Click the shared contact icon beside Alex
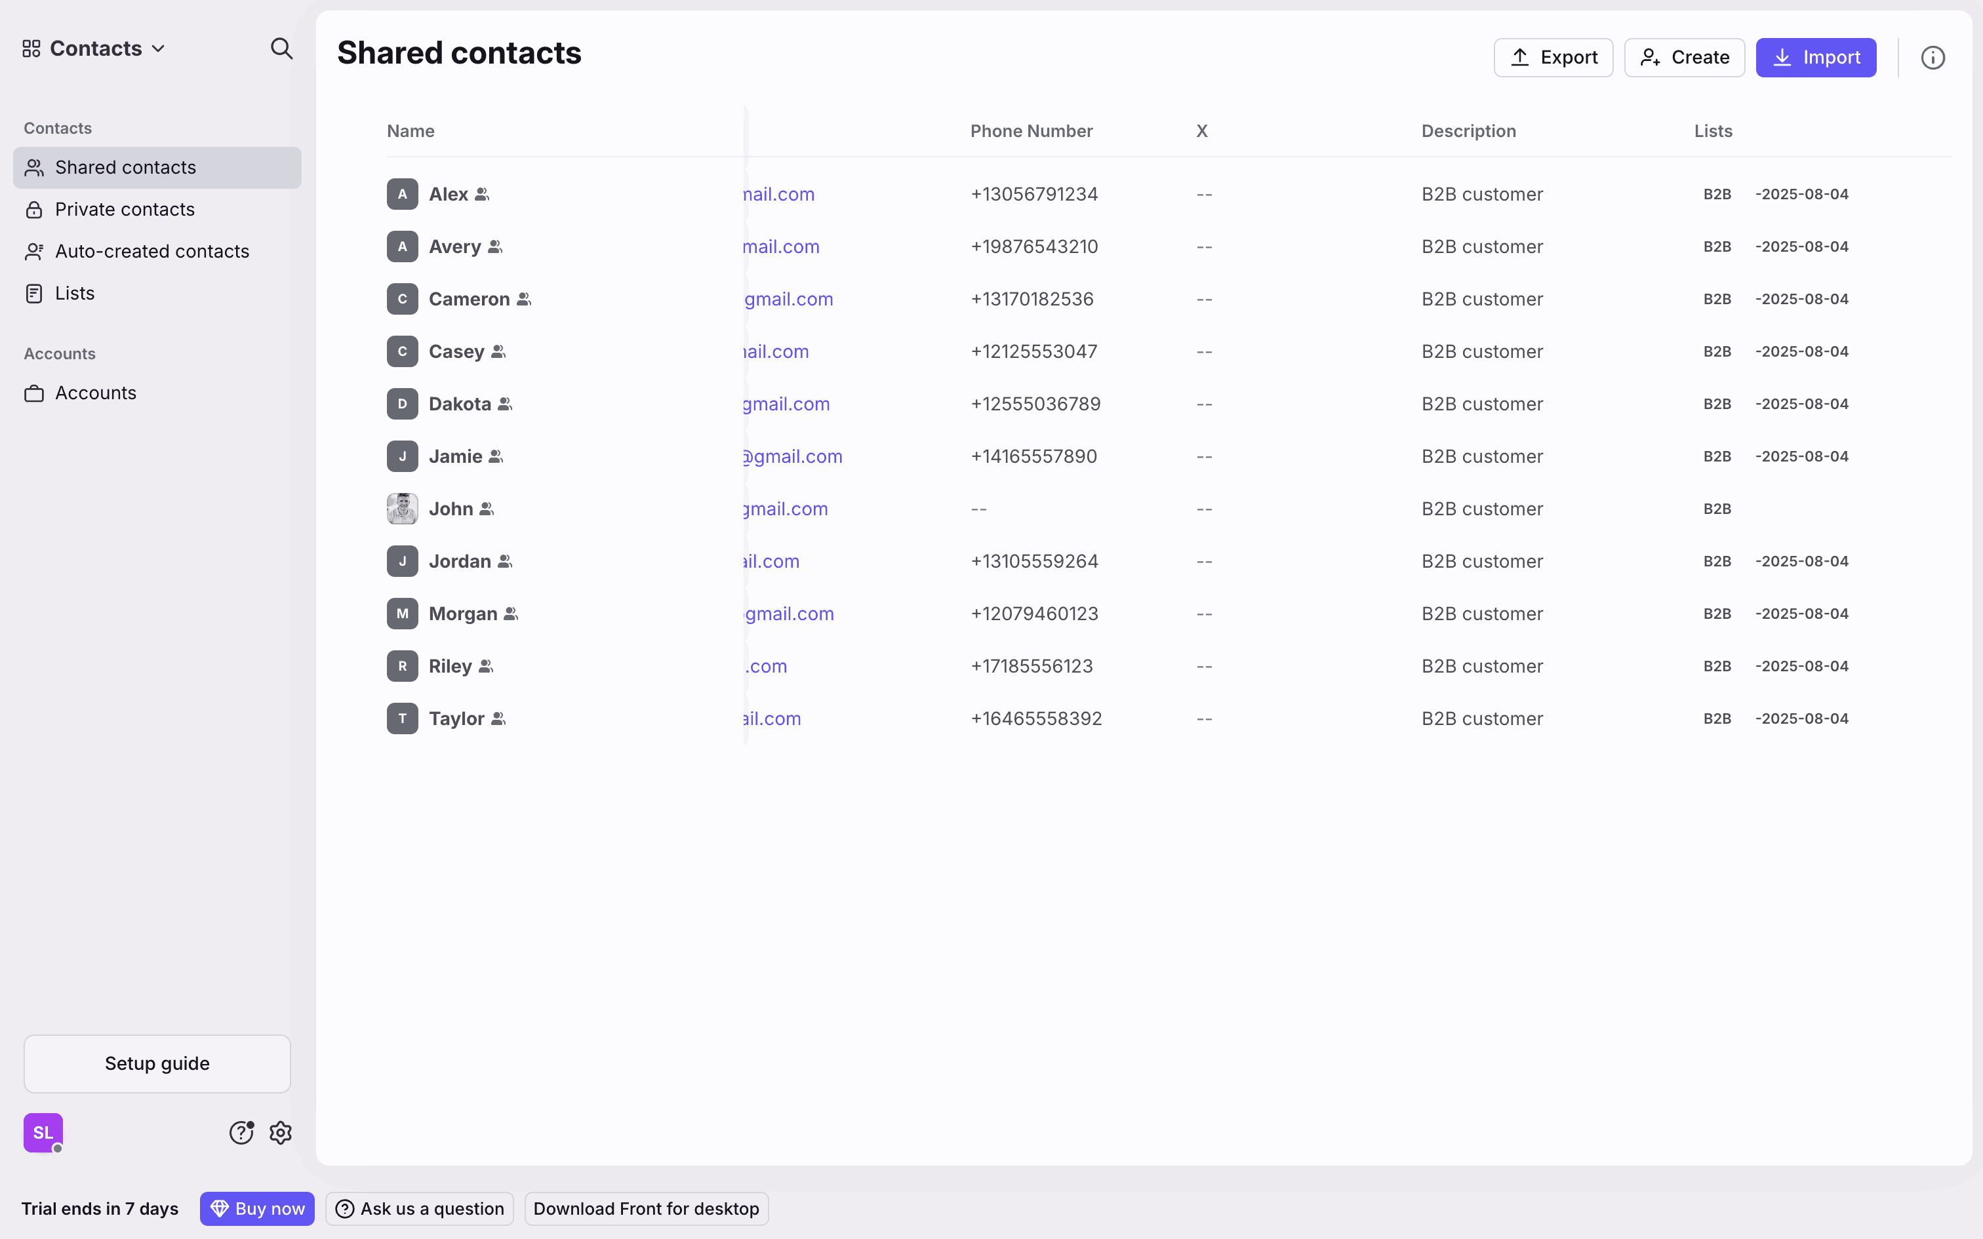Image resolution: width=1983 pixels, height=1239 pixels. (483, 194)
